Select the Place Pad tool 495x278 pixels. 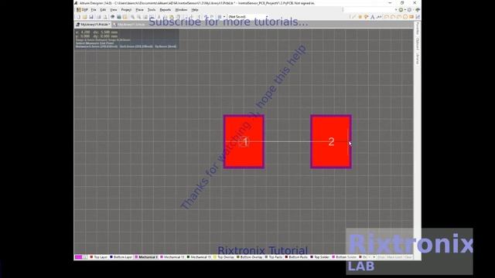point(360,17)
